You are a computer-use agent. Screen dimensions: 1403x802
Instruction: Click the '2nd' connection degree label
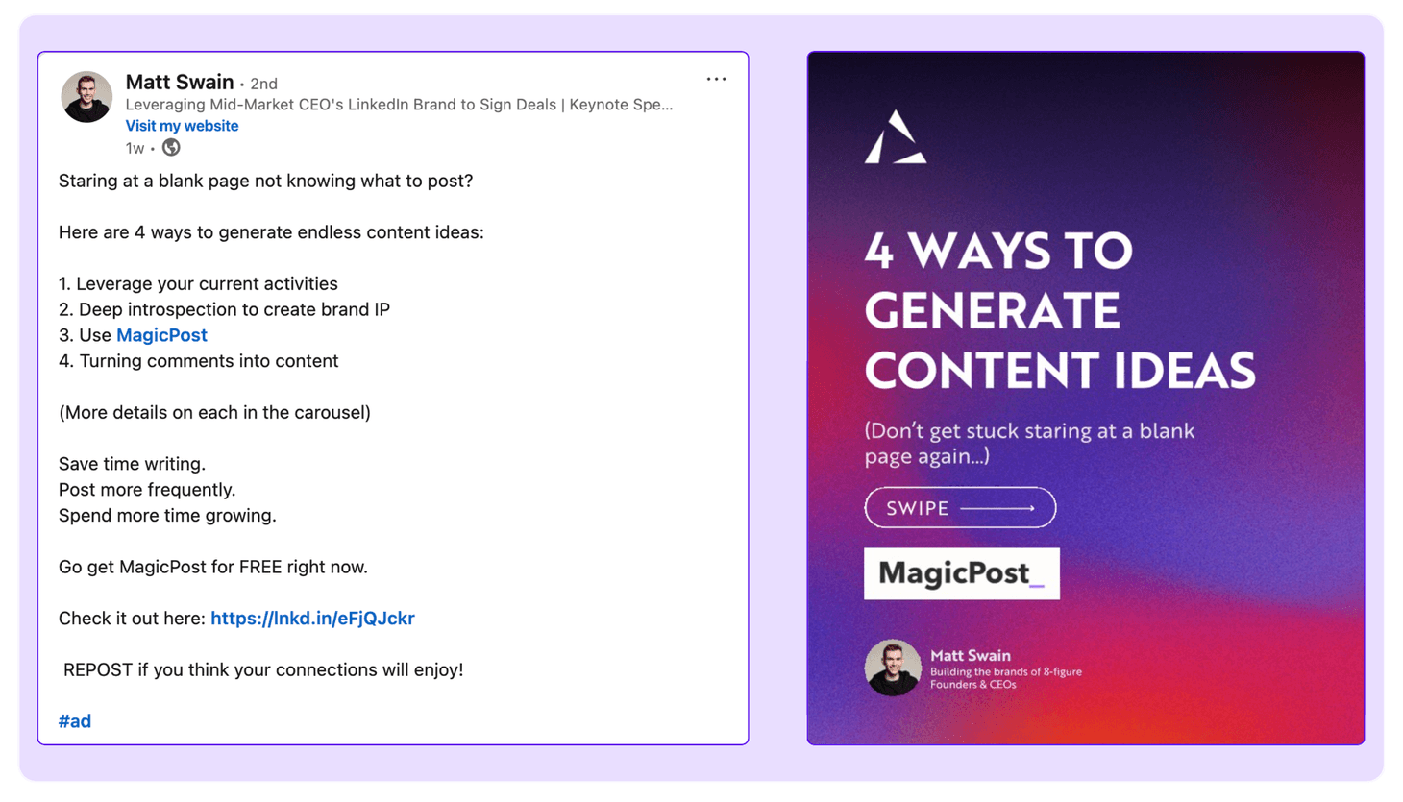[x=264, y=85]
